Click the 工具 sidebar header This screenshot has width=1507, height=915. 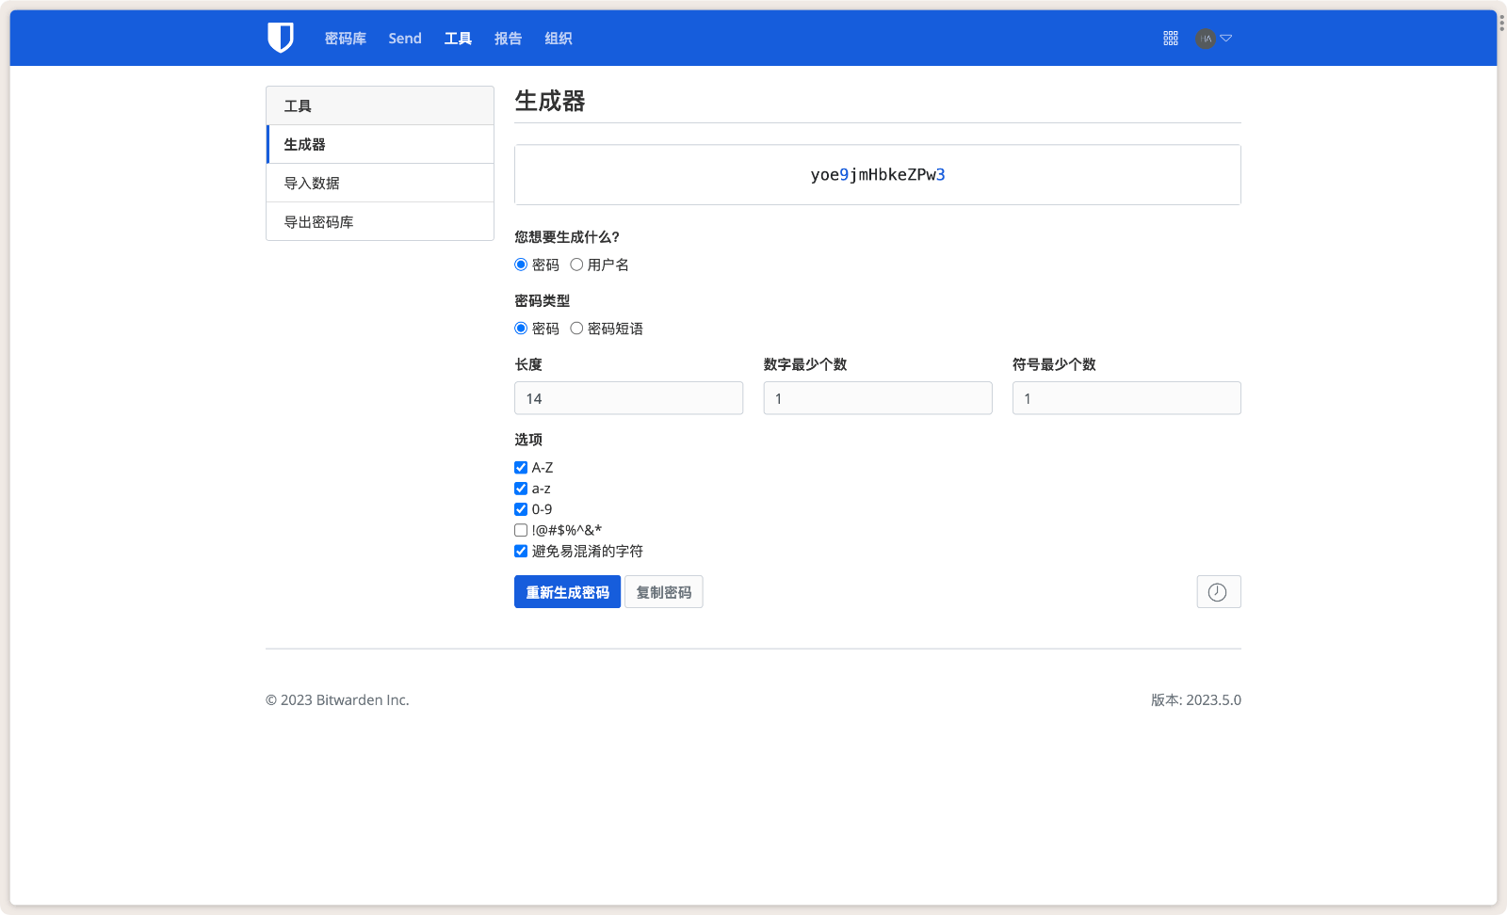(x=381, y=105)
